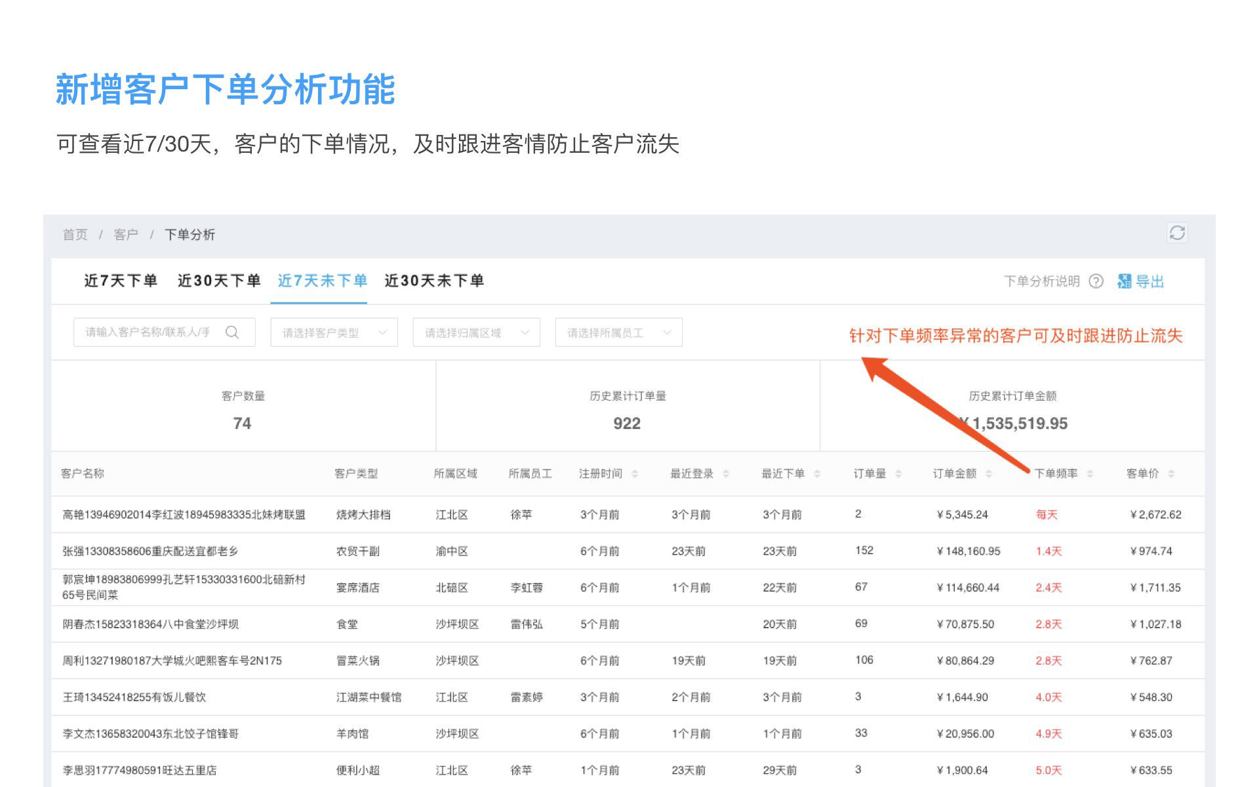Sort by 最近下单 column arrows
The height and width of the screenshot is (787, 1259).
click(x=817, y=474)
